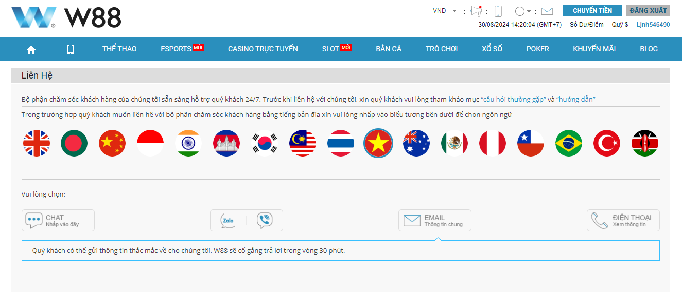Open the KHUYẾN MÃI menu
The image size is (682, 292).
pyautogui.click(x=594, y=49)
